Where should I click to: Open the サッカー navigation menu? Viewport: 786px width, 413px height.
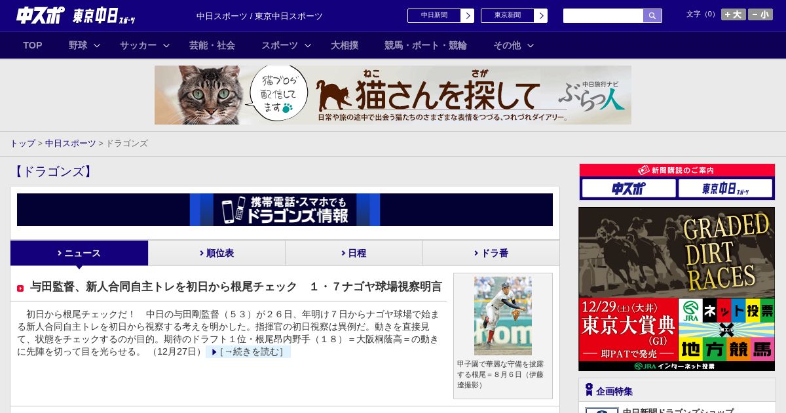click(138, 45)
